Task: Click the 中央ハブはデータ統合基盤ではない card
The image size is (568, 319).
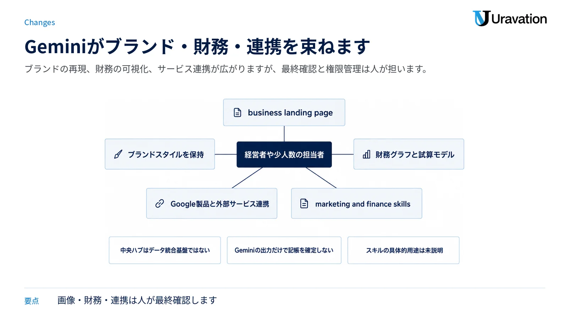Action: (x=165, y=250)
